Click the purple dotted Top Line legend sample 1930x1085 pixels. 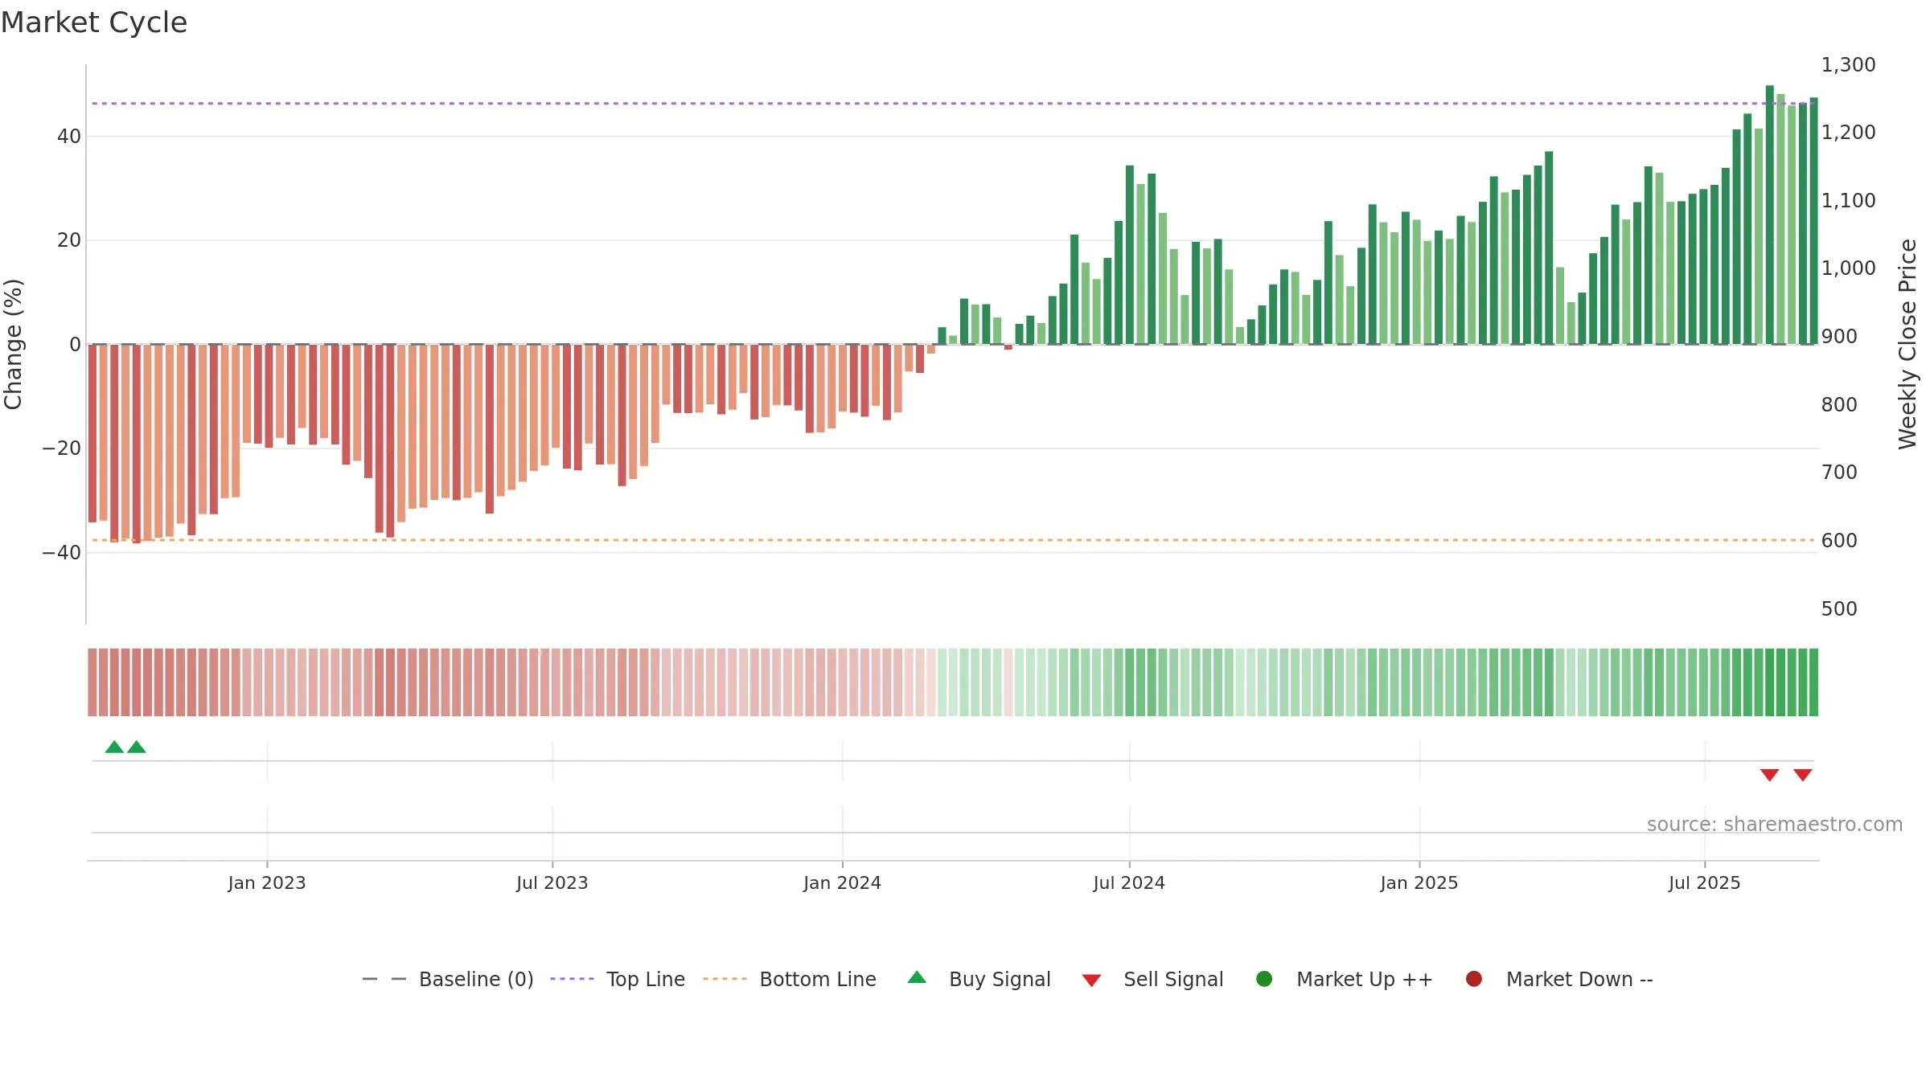572,979
